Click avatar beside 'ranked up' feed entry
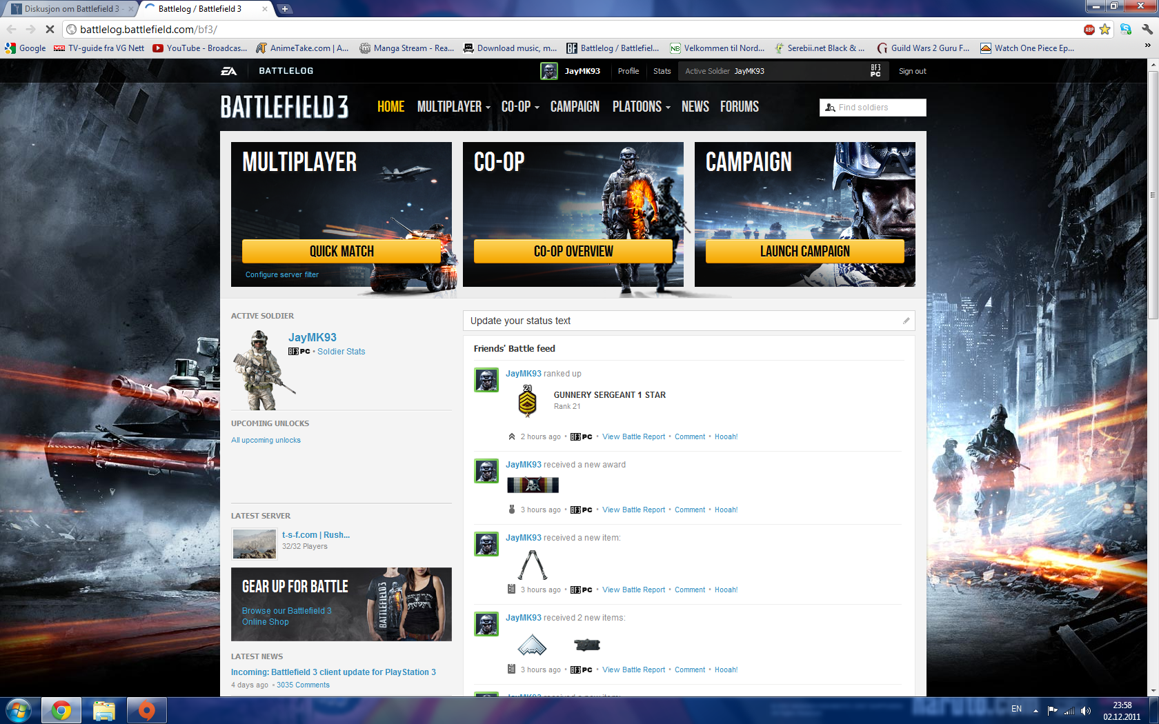 [x=486, y=380]
